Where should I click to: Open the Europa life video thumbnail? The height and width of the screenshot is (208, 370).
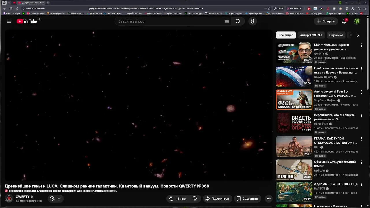pos(294,76)
